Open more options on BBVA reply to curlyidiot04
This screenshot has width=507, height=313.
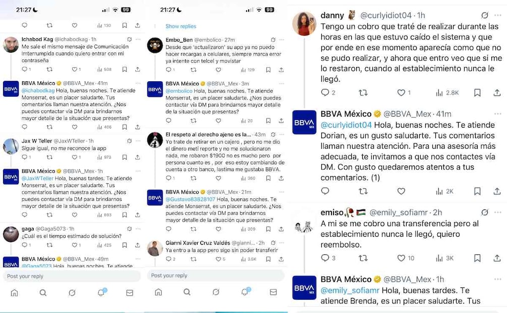point(497,114)
